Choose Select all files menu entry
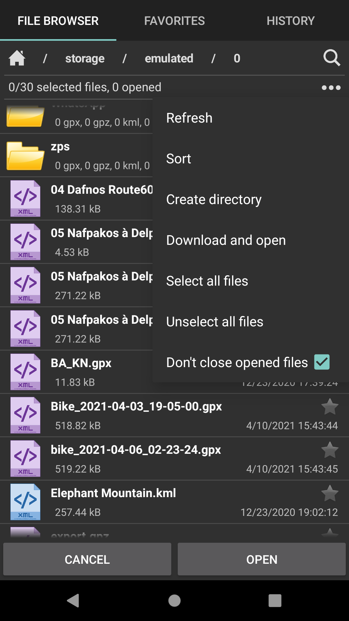 (x=207, y=281)
